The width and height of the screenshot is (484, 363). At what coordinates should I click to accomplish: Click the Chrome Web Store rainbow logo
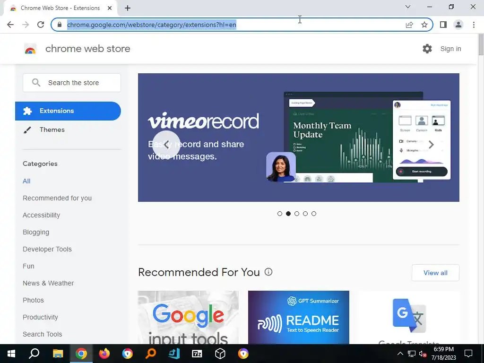[x=30, y=49]
